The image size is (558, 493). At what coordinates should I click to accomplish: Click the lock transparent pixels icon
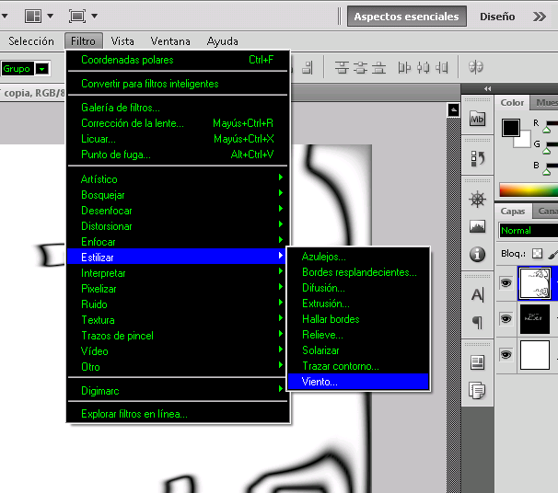click(x=538, y=253)
